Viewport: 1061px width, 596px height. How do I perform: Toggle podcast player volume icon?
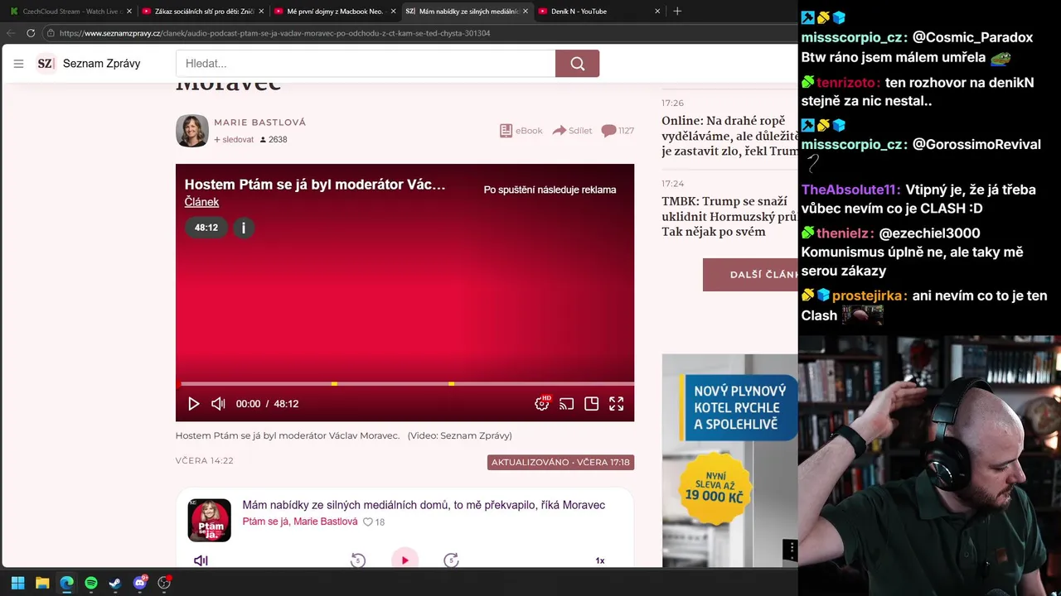click(201, 560)
